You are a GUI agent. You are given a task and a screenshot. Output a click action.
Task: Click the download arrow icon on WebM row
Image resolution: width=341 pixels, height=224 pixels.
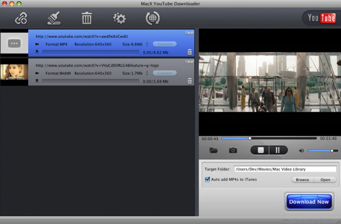tap(37, 81)
